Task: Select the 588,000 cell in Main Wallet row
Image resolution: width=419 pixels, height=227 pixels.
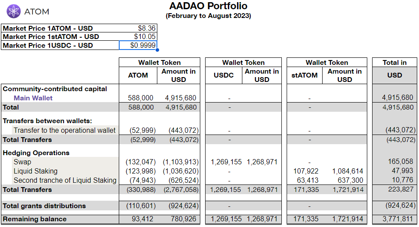Action: 141,98
